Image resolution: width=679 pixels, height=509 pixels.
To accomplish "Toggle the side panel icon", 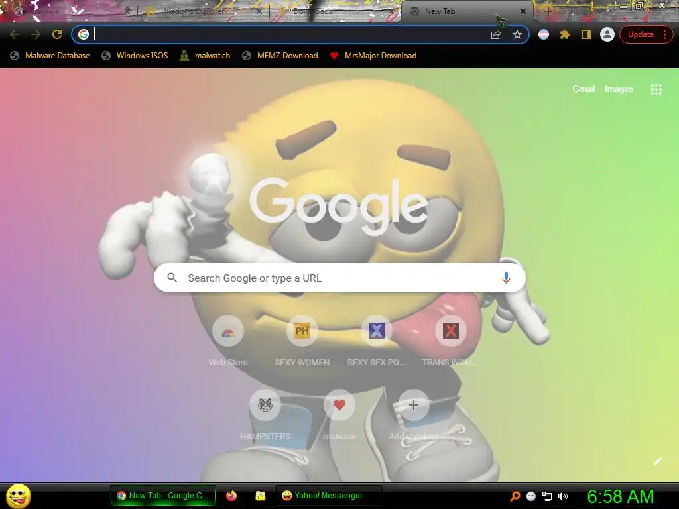I will tap(586, 34).
